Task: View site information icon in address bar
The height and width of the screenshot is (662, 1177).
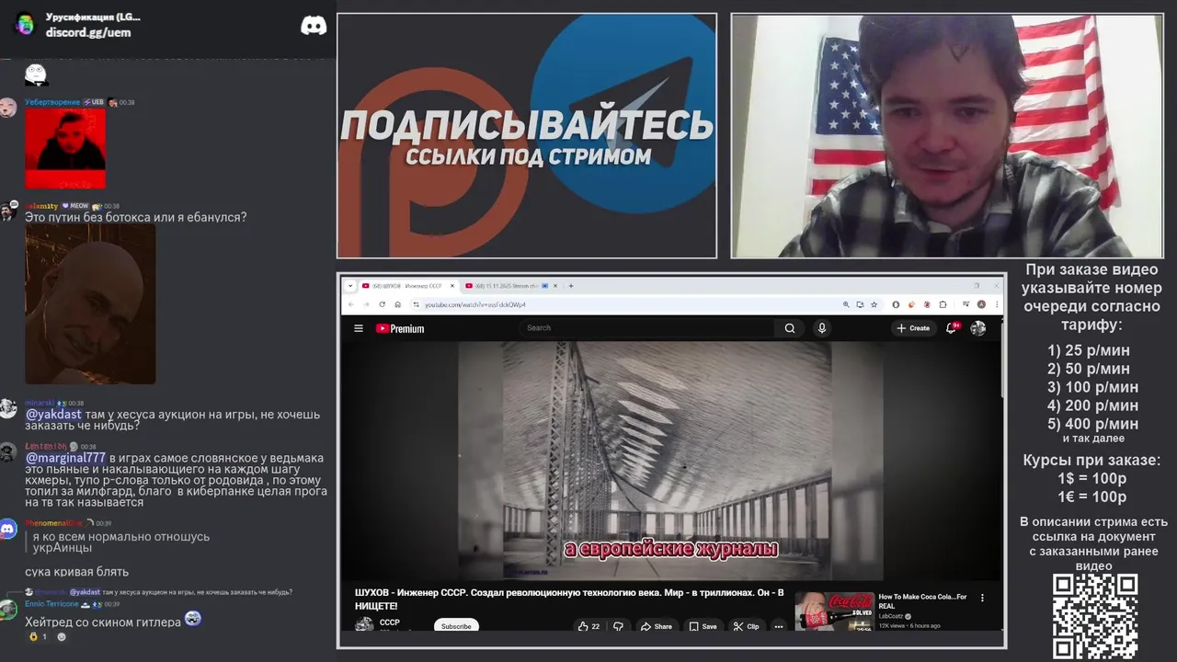Action: pyautogui.click(x=416, y=304)
